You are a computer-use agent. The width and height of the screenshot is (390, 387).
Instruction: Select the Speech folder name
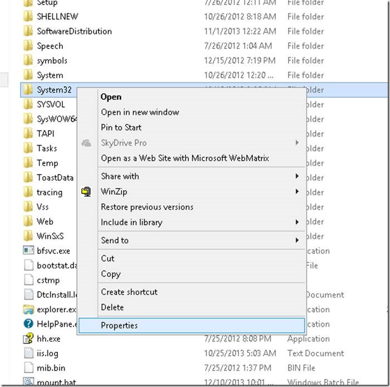[50, 46]
